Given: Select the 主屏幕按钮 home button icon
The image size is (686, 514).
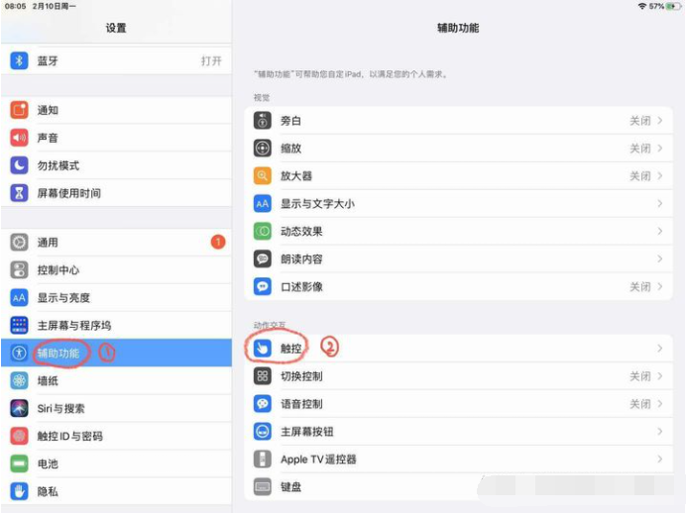Looking at the screenshot, I should click(263, 432).
